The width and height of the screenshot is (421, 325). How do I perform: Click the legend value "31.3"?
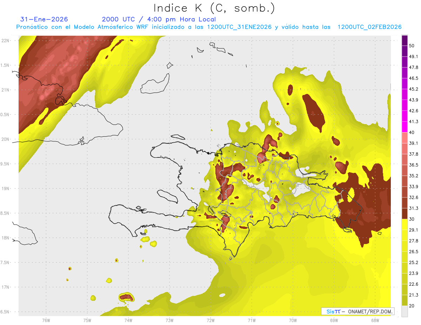click(x=414, y=208)
